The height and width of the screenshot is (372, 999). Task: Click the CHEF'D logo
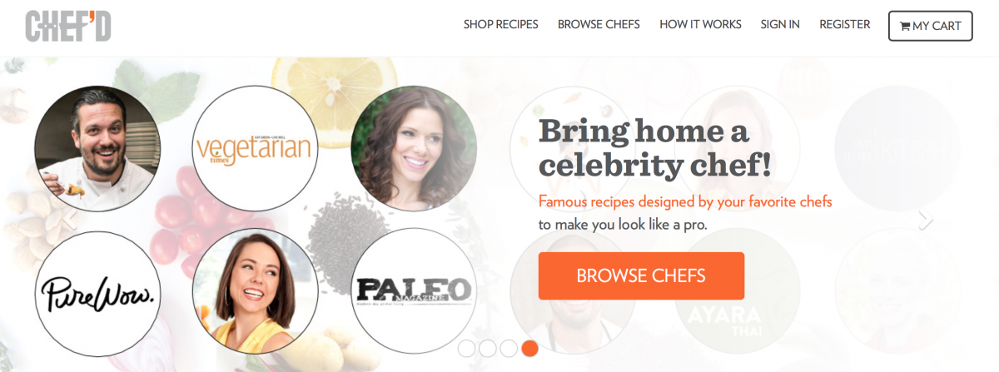point(68,26)
